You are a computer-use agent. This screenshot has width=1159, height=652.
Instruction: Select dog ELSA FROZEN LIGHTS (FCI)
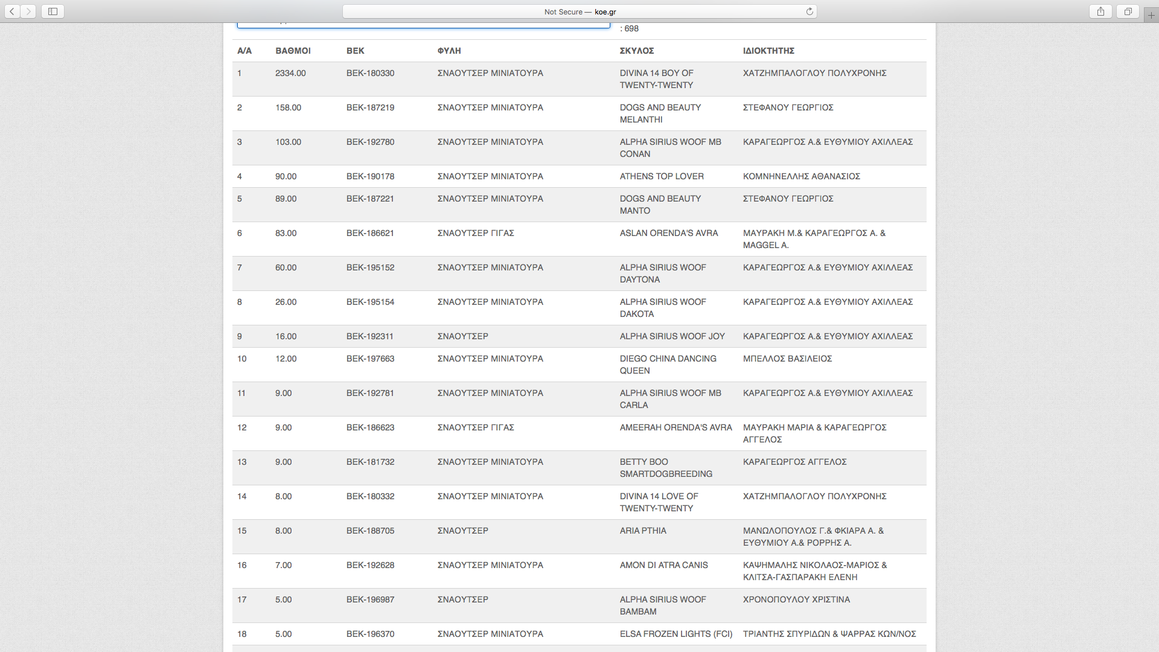click(675, 634)
